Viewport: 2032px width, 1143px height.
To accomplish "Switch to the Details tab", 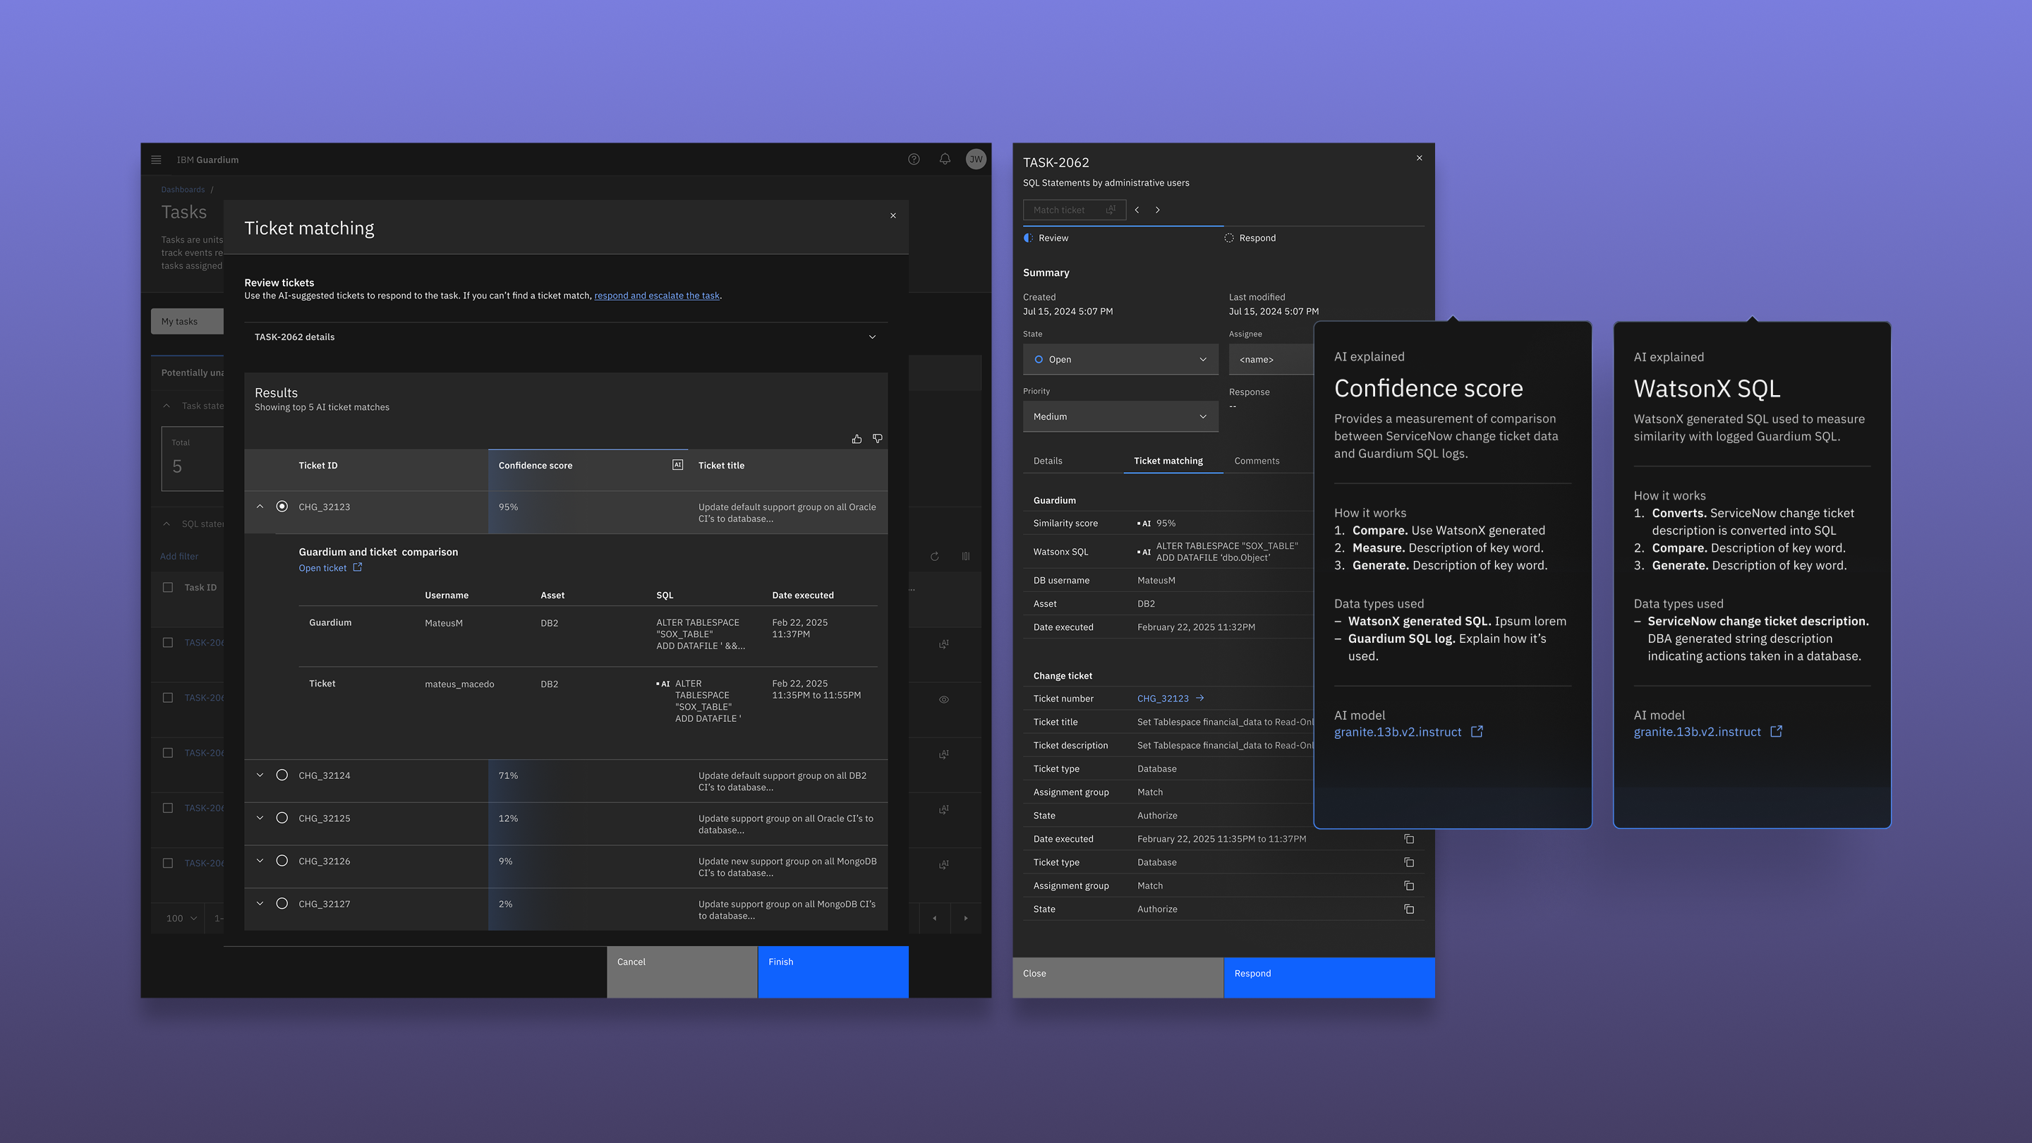I will click(1048, 461).
